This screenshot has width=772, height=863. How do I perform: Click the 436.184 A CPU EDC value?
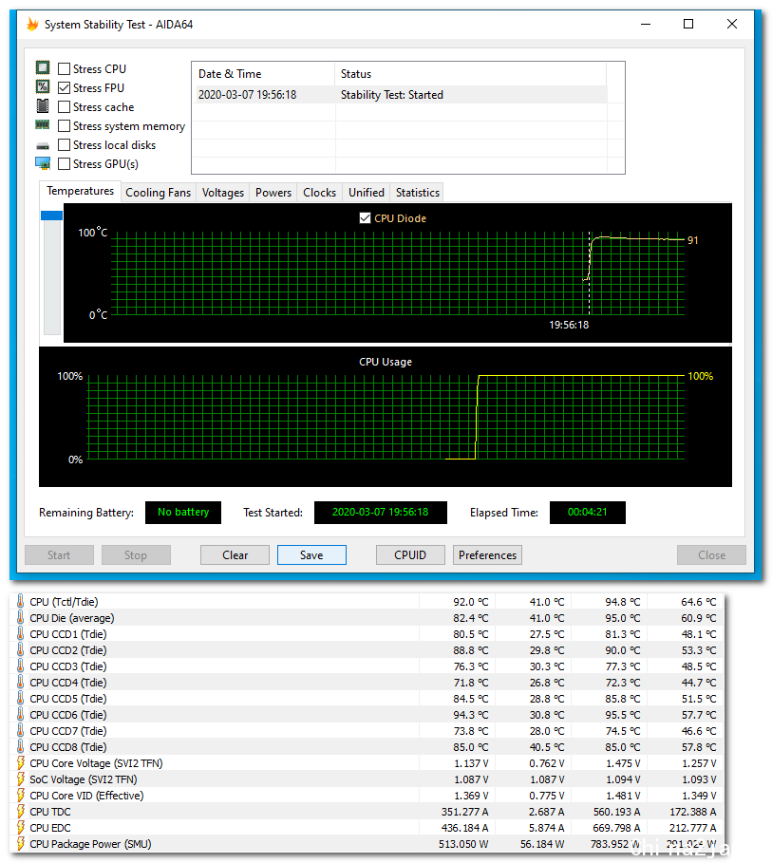click(464, 828)
